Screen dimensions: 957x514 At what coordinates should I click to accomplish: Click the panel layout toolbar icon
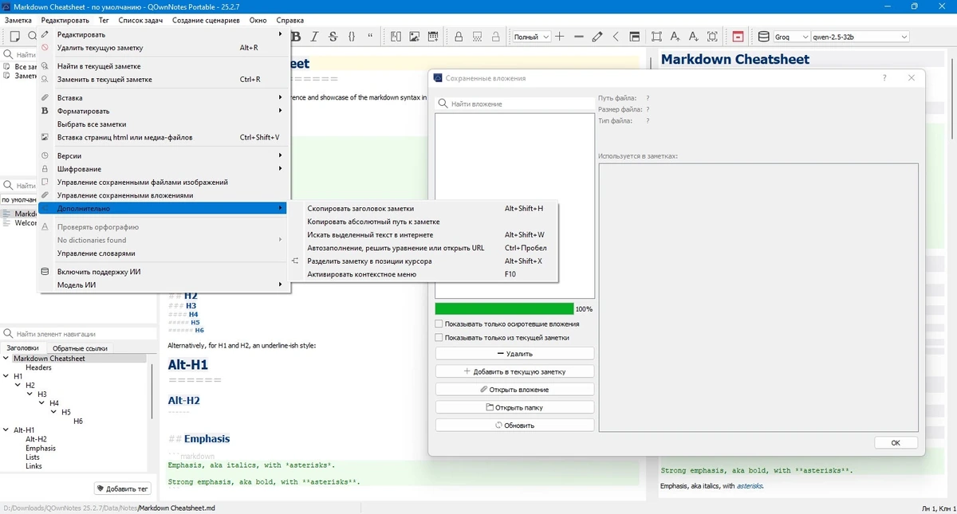coord(635,37)
